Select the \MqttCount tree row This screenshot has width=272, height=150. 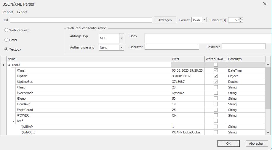tap(93, 110)
